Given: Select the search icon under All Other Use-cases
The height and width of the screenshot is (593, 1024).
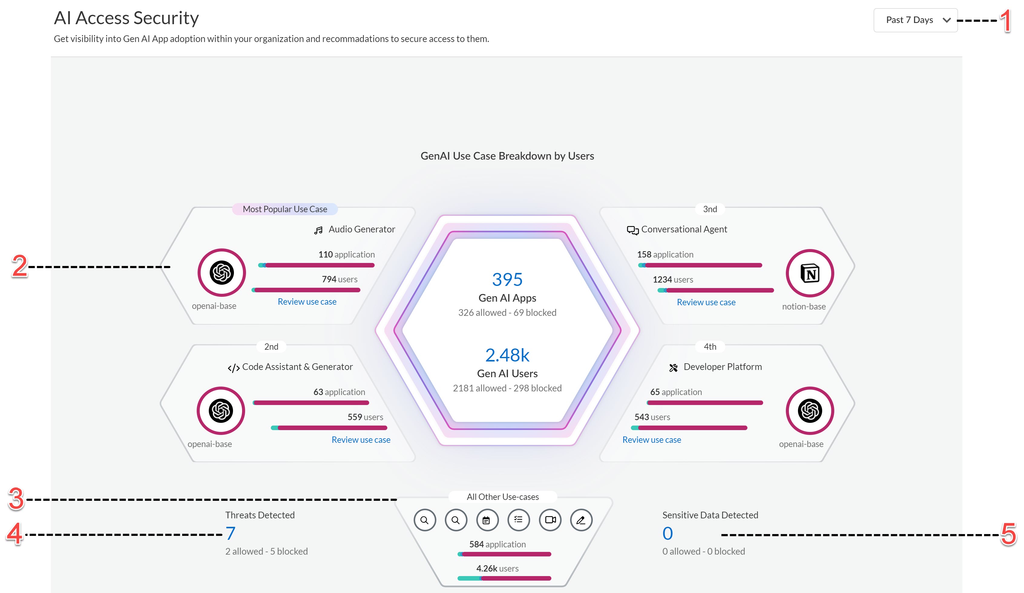Looking at the screenshot, I should pyautogui.click(x=425, y=520).
